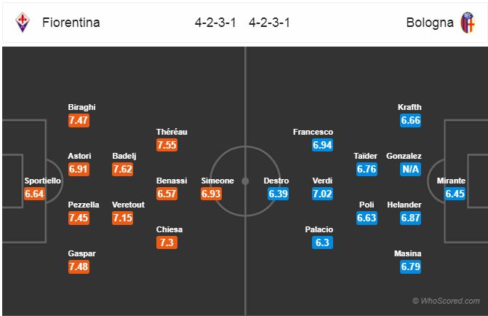The width and height of the screenshot is (488, 316).
Task: Select Destro's 6.39 rating badge
Action: [x=278, y=194]
